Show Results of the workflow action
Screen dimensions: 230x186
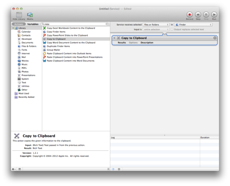tap(122, 43)
